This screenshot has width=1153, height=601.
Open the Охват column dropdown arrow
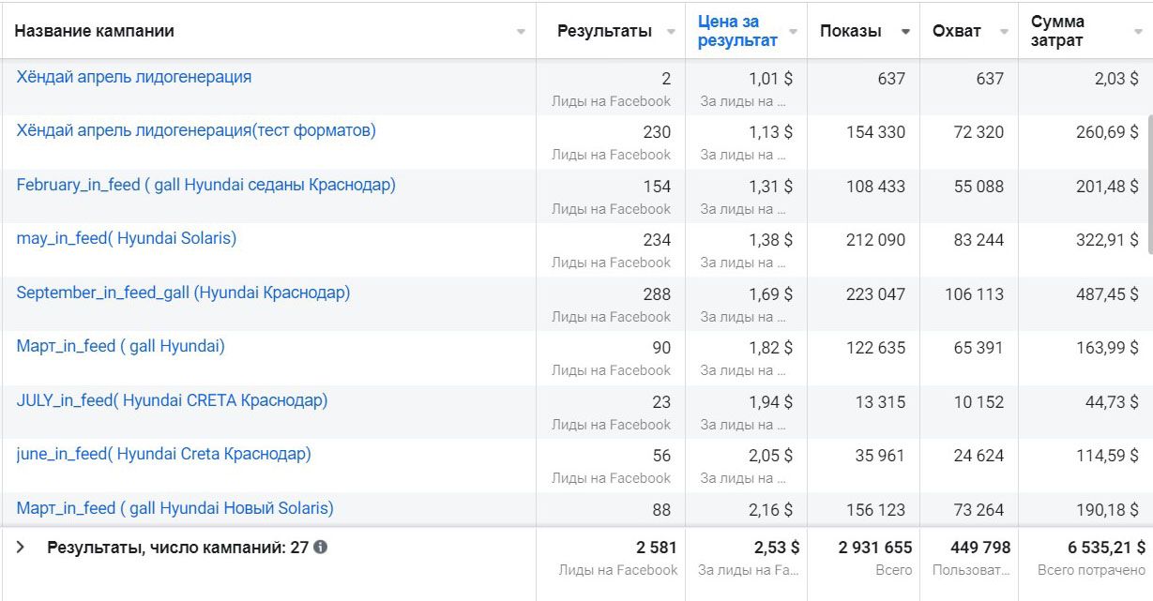(x=1003, y=32)
